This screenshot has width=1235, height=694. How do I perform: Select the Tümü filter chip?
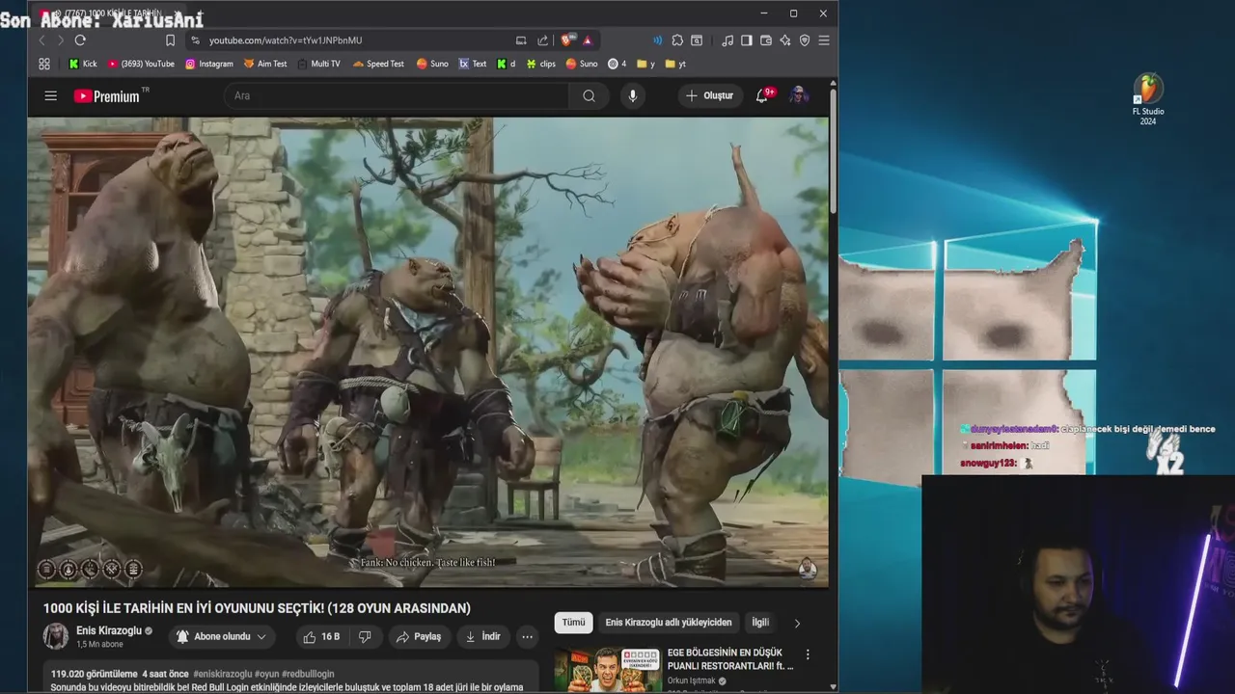(574, 623)
